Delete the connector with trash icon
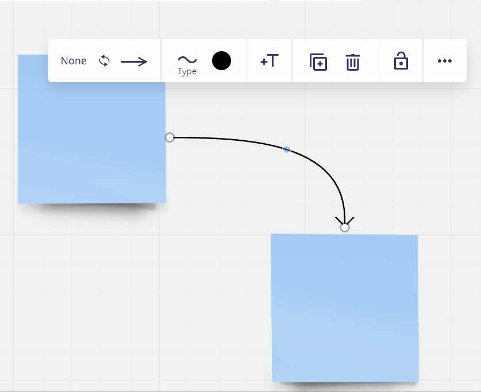Image resolution: width=481 pixels, height=392 pixels. point(352,62)
